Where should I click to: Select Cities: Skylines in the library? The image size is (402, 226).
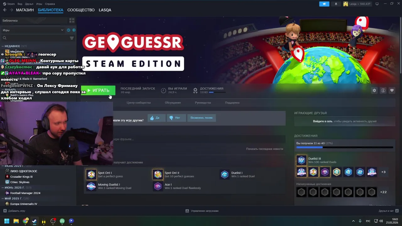tap(20, 182)
